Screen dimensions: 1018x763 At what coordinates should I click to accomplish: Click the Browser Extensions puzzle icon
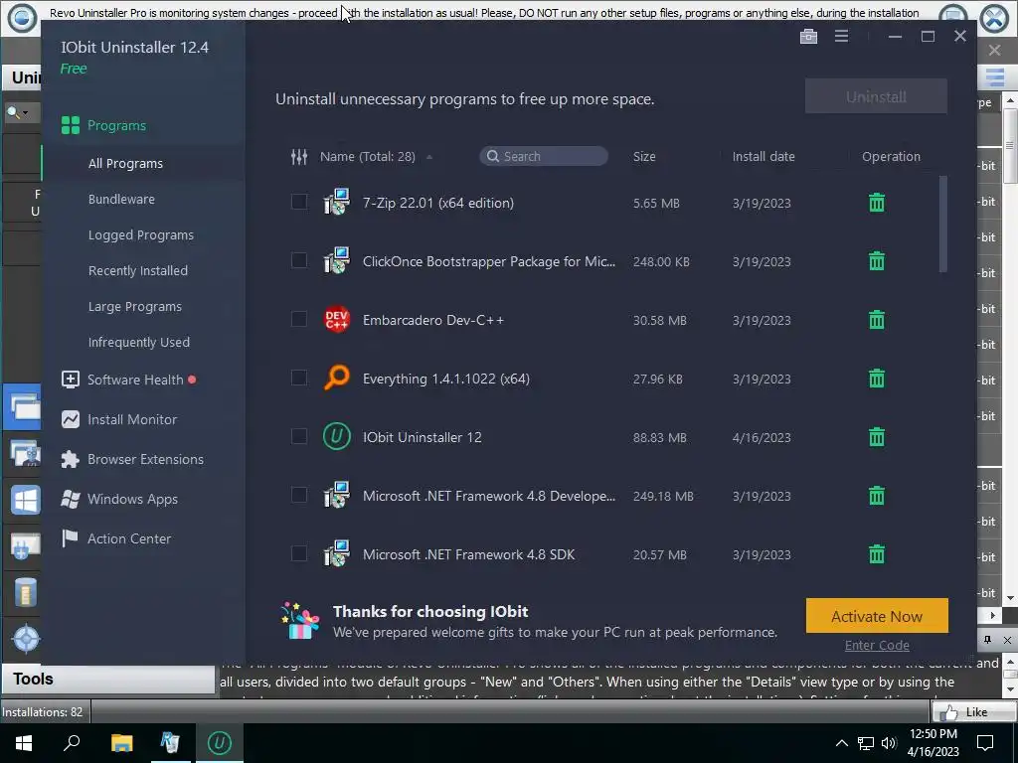click(71, 459)
